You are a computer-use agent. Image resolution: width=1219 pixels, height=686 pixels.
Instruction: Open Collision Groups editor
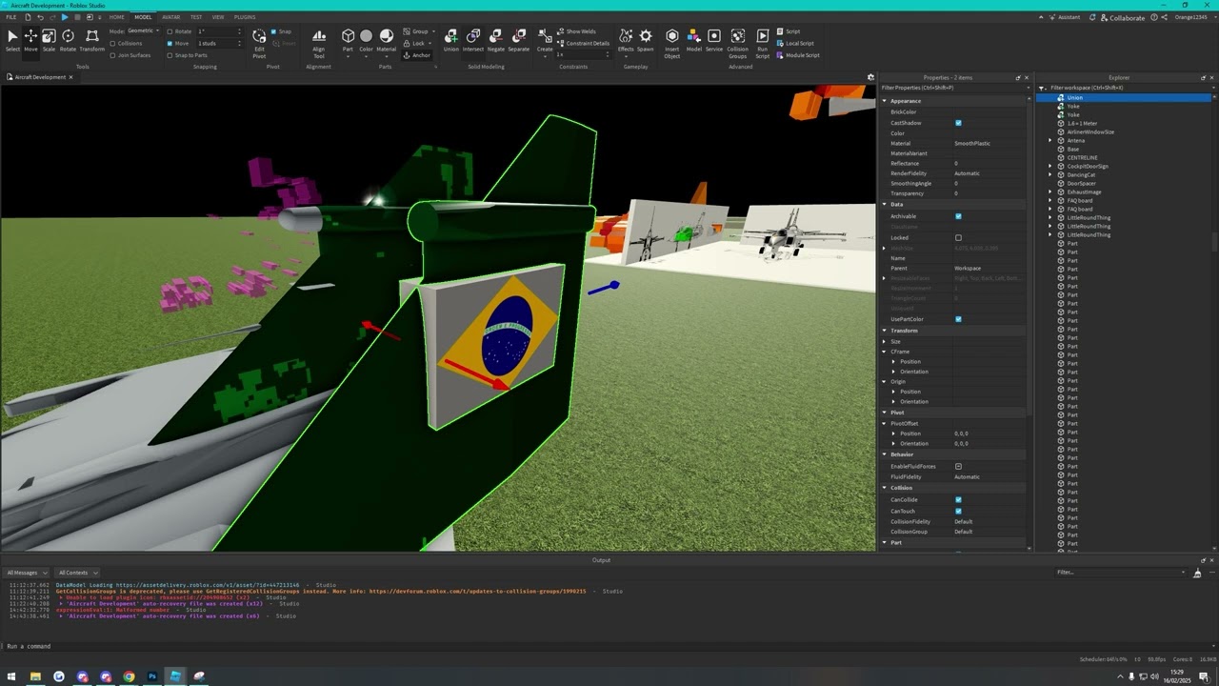[x=738, y=43]
